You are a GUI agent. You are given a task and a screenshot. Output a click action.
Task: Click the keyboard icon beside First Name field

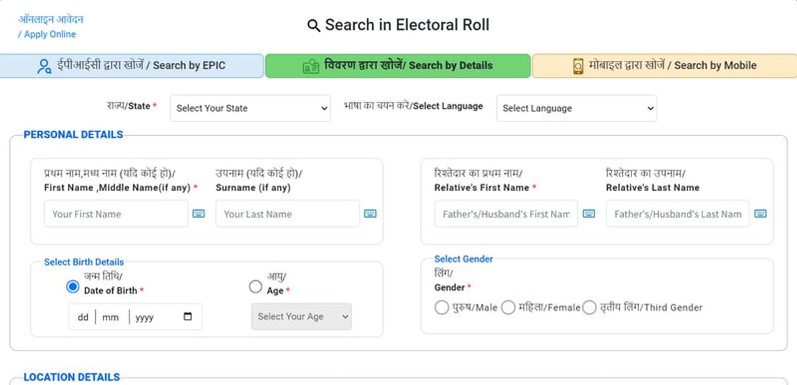tap(198, 214)
